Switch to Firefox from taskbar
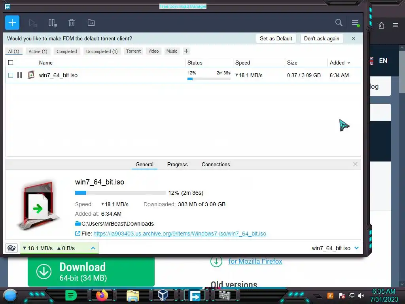405x304 pixels. point(102,295)
